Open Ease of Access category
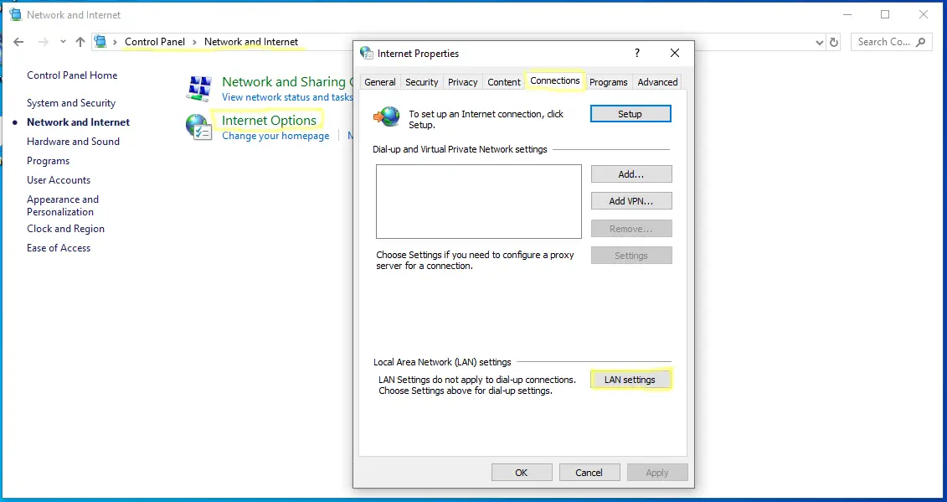Image resolution: width=947 pixels, height=502 pixels. 59,248
